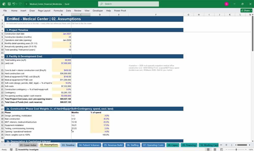
Task: Click the macro recording status bar icon
Action: (x=11, y=149)
